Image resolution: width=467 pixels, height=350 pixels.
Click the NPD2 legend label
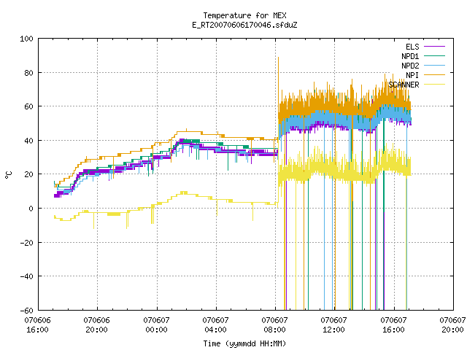(410, 66)
